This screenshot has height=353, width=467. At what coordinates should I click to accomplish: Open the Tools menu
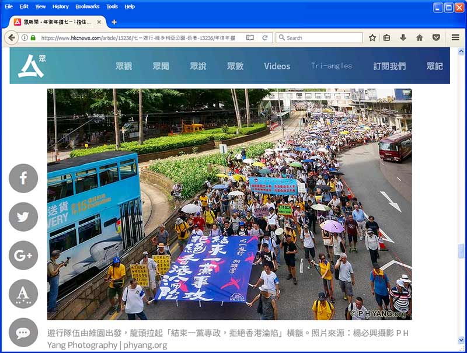coord(112,6)
